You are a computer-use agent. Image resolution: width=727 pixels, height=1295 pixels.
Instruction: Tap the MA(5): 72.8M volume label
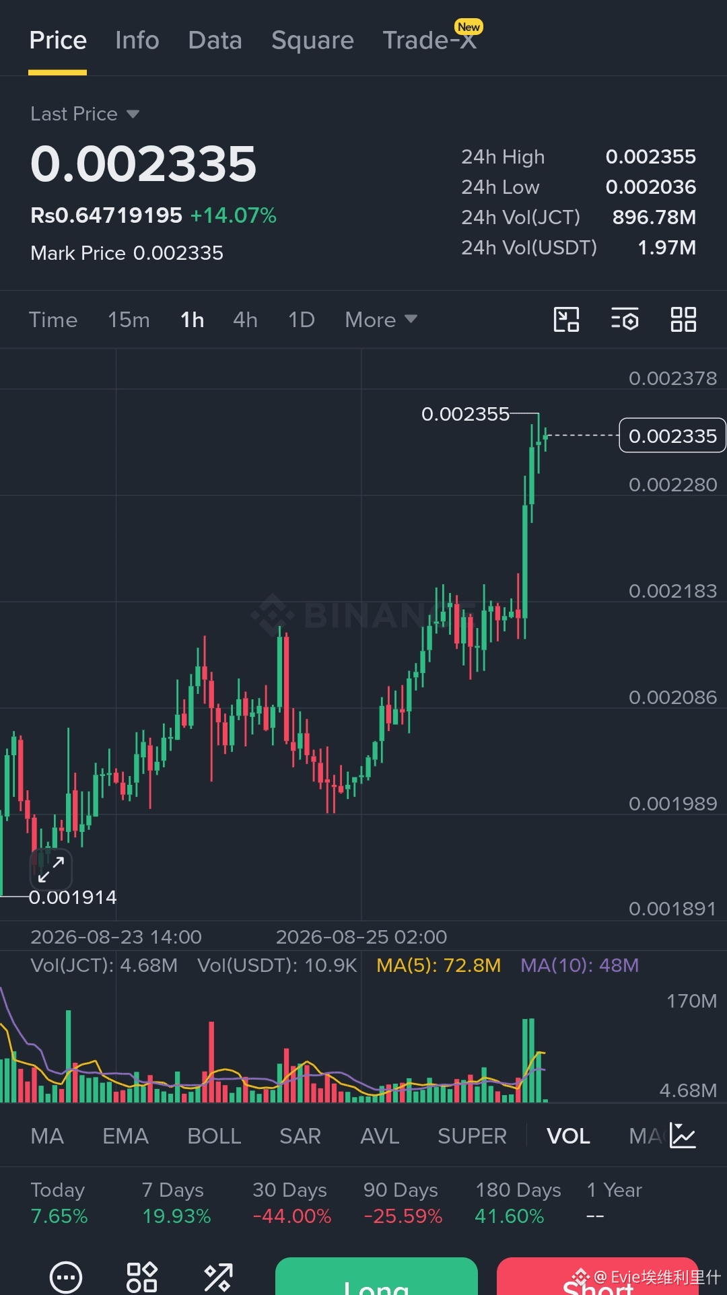438,965
